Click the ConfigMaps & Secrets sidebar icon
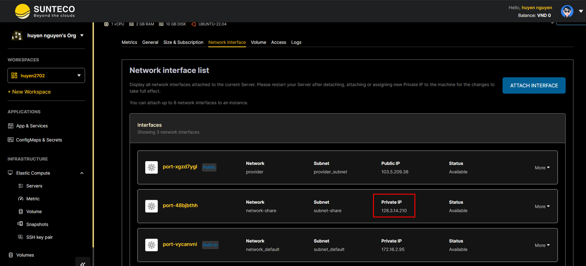The height and width of the screenshot is (266, 586). pos(11,140)
